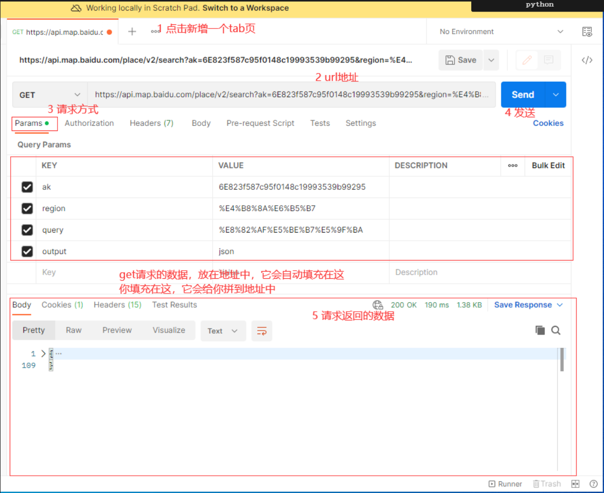Search the response body magnifier icon
Screen dimensions: 604x493
coord(556,330)
